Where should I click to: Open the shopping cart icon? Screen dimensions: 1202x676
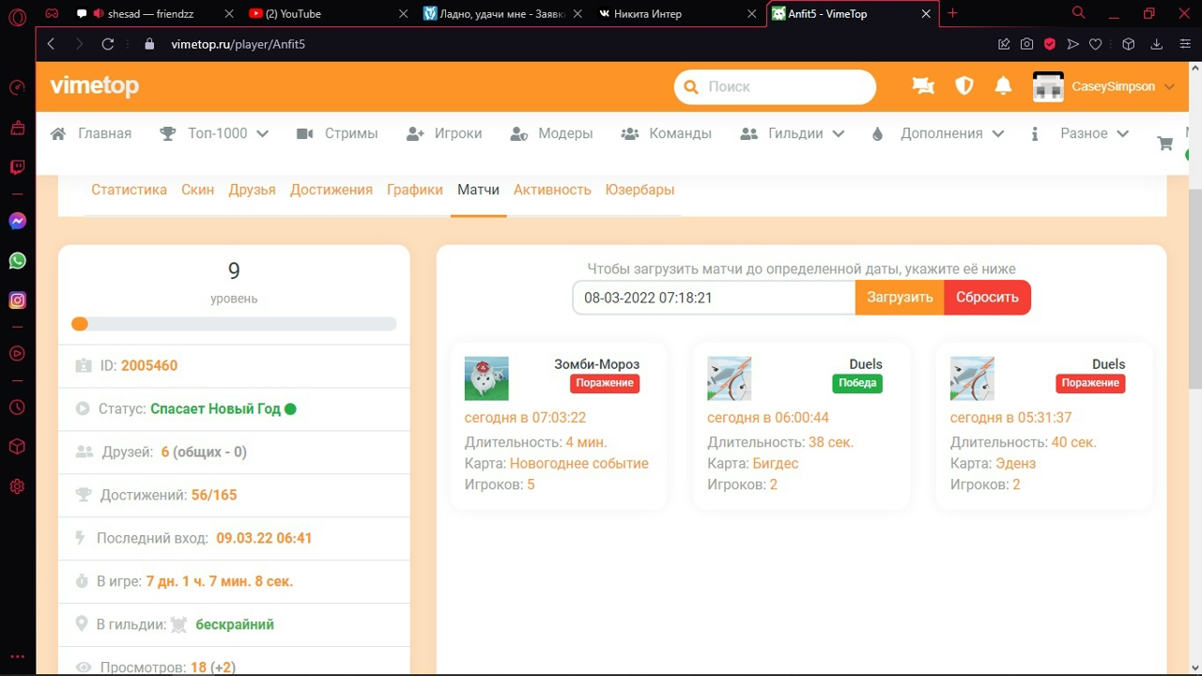click(x=1165, y=144)
